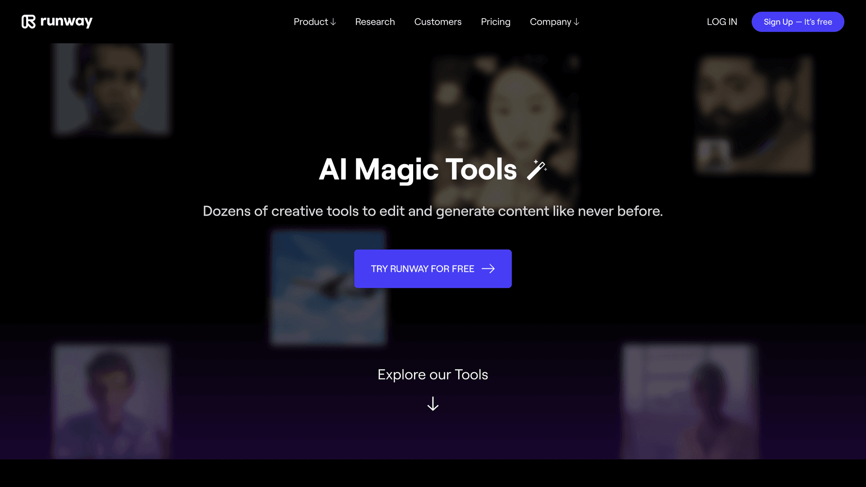Click the arrow icon on Try Runway button

click(488, 269)
